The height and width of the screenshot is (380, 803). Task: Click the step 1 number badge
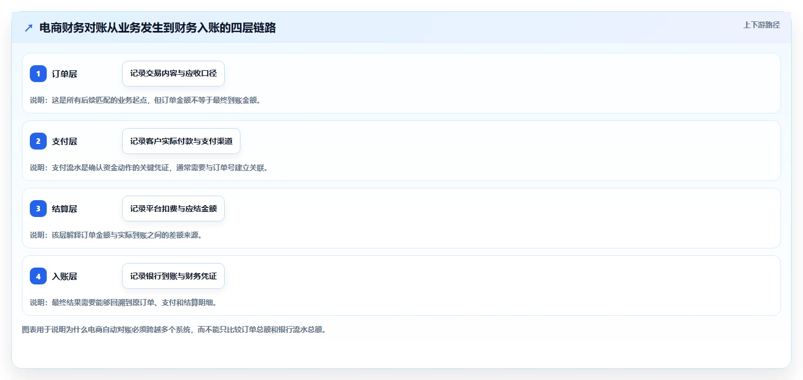tap(38, 74)
